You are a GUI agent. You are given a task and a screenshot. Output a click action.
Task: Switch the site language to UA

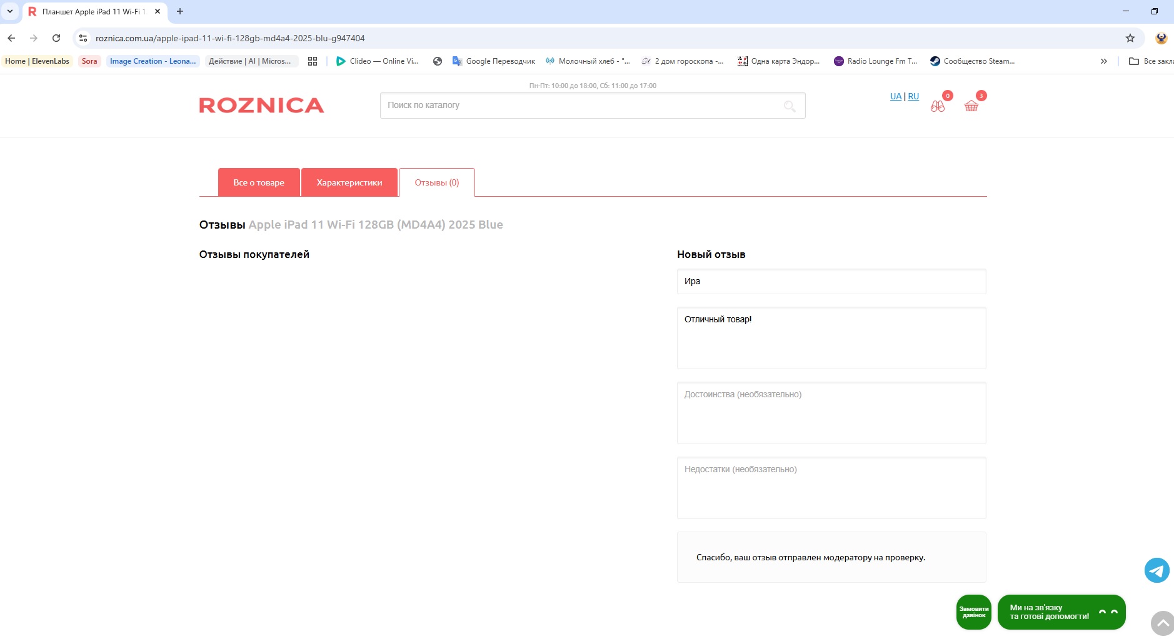pos(895,96)
